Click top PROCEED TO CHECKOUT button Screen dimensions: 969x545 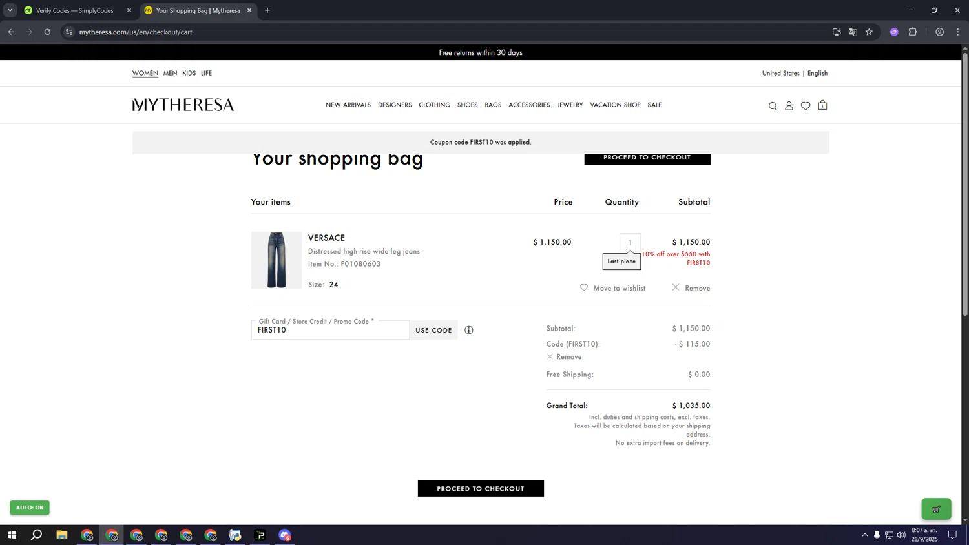click(647, 159)
